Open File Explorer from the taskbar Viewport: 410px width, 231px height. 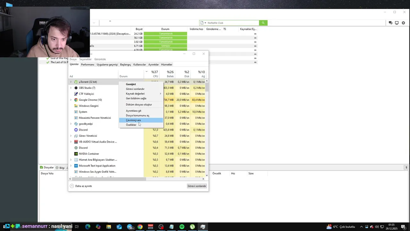[109, 227]
